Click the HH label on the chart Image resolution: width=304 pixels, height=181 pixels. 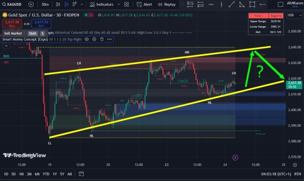coord(187,52)
